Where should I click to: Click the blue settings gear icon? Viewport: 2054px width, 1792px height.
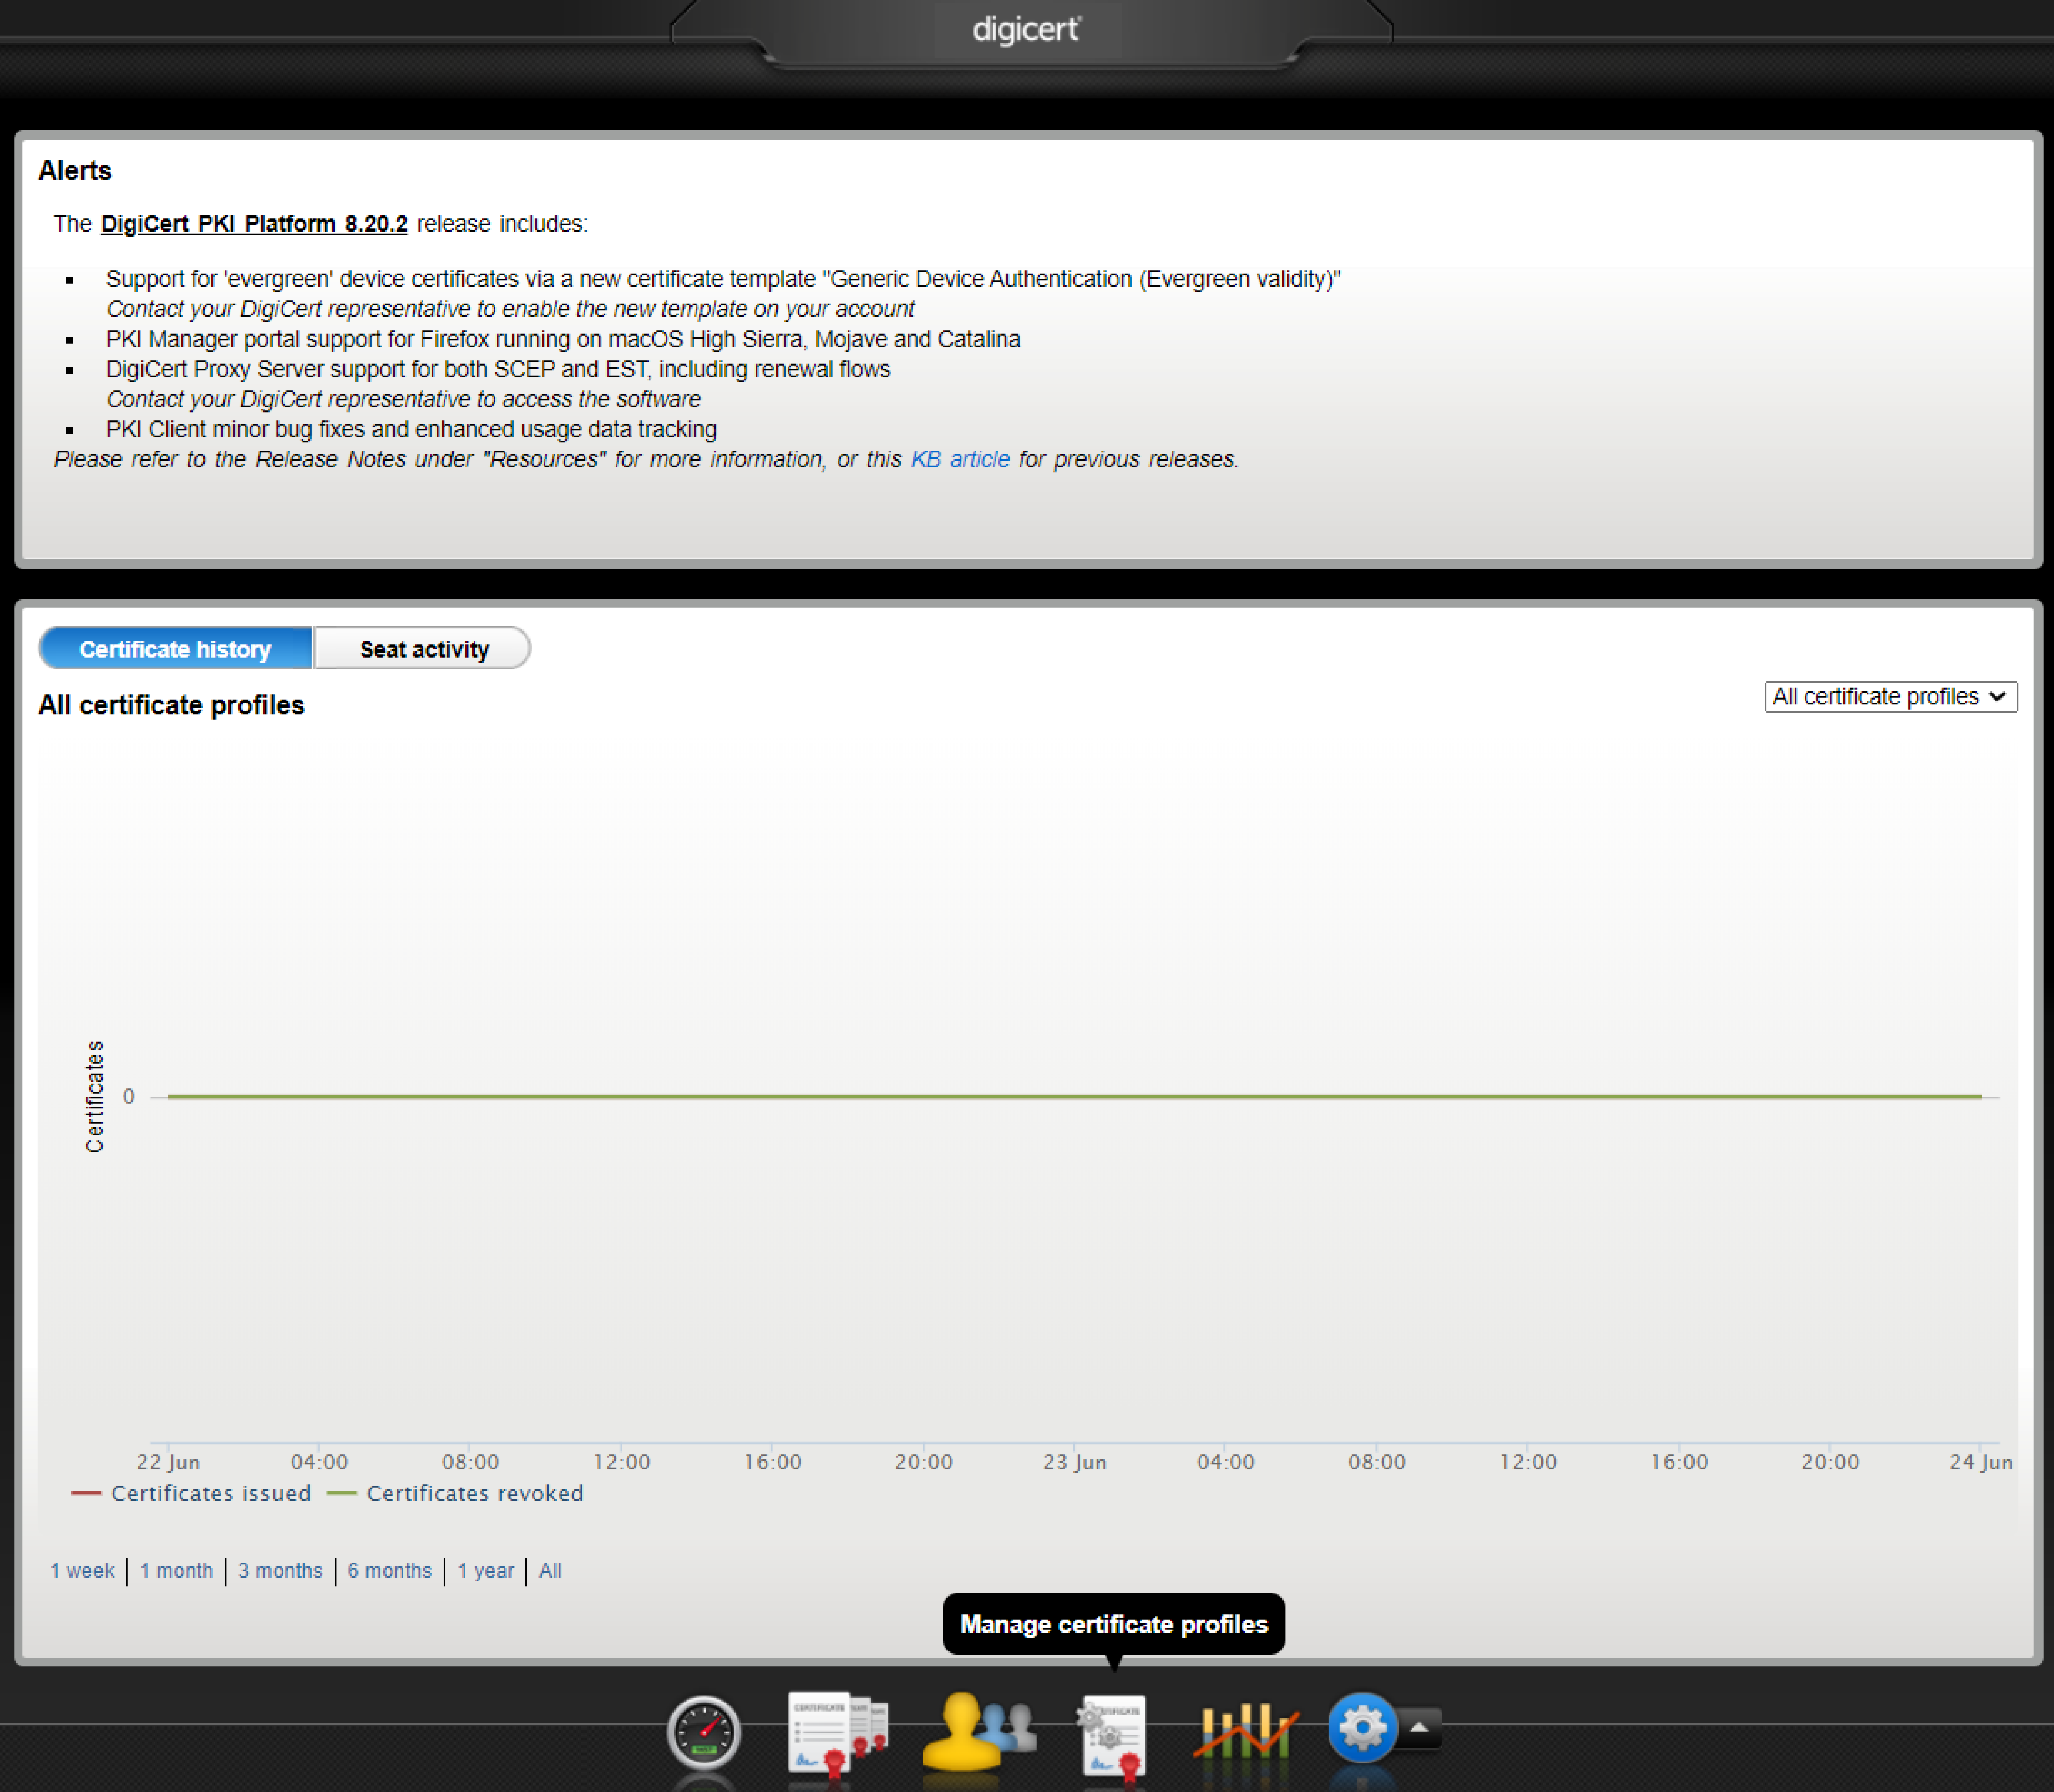point(1361,1727)
